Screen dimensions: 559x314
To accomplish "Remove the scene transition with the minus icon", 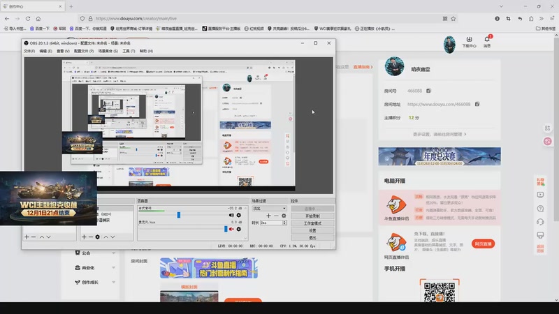I will tap(276, 216).
